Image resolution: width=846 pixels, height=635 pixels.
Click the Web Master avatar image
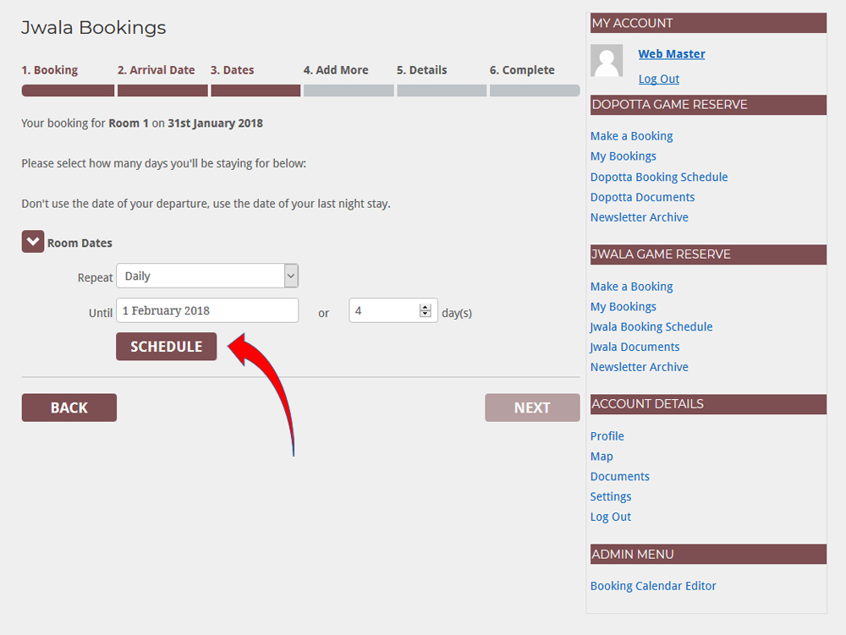(x=606, y=63)
